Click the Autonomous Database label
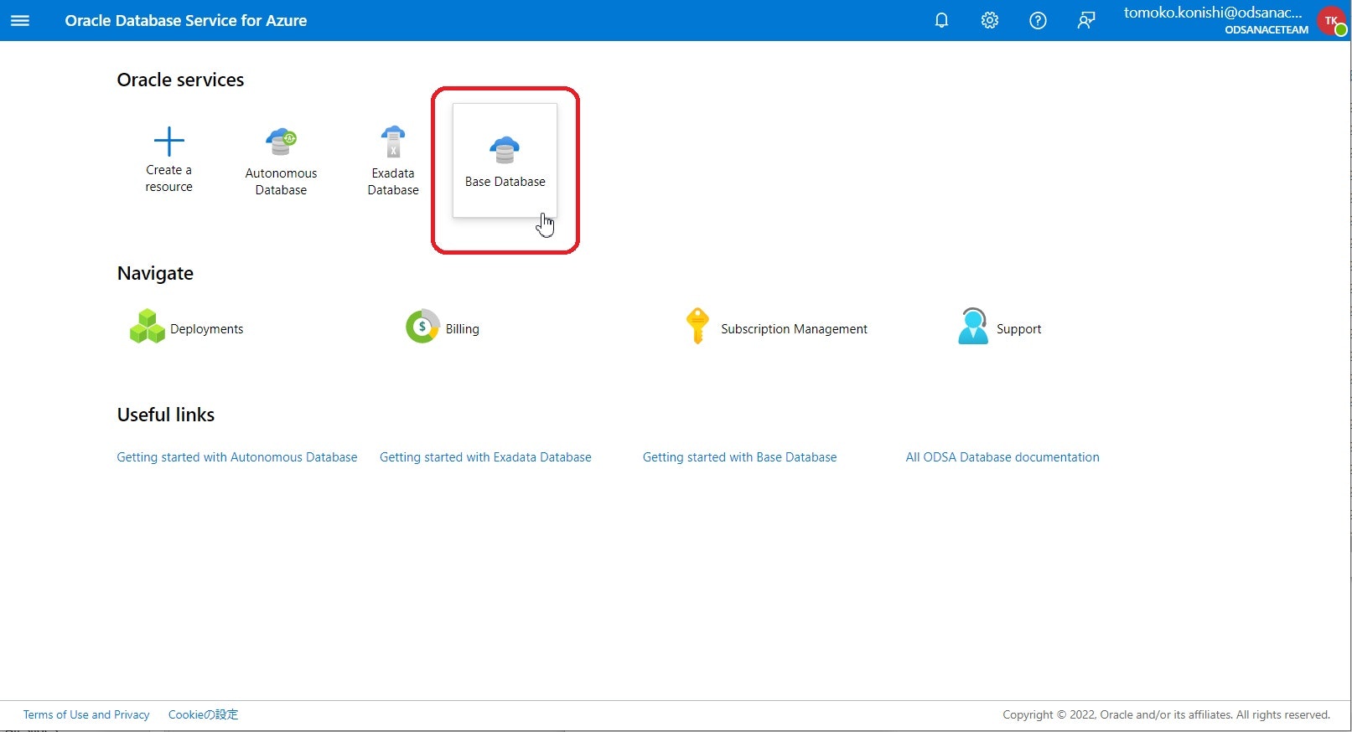1352x732 pixels. [281, 182]
